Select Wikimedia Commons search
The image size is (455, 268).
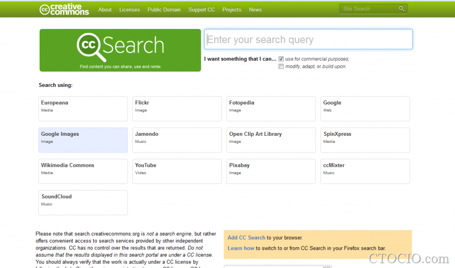(x=83, y=171)
